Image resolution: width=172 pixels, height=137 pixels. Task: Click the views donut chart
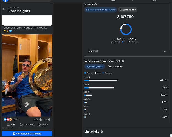point(126,29)
